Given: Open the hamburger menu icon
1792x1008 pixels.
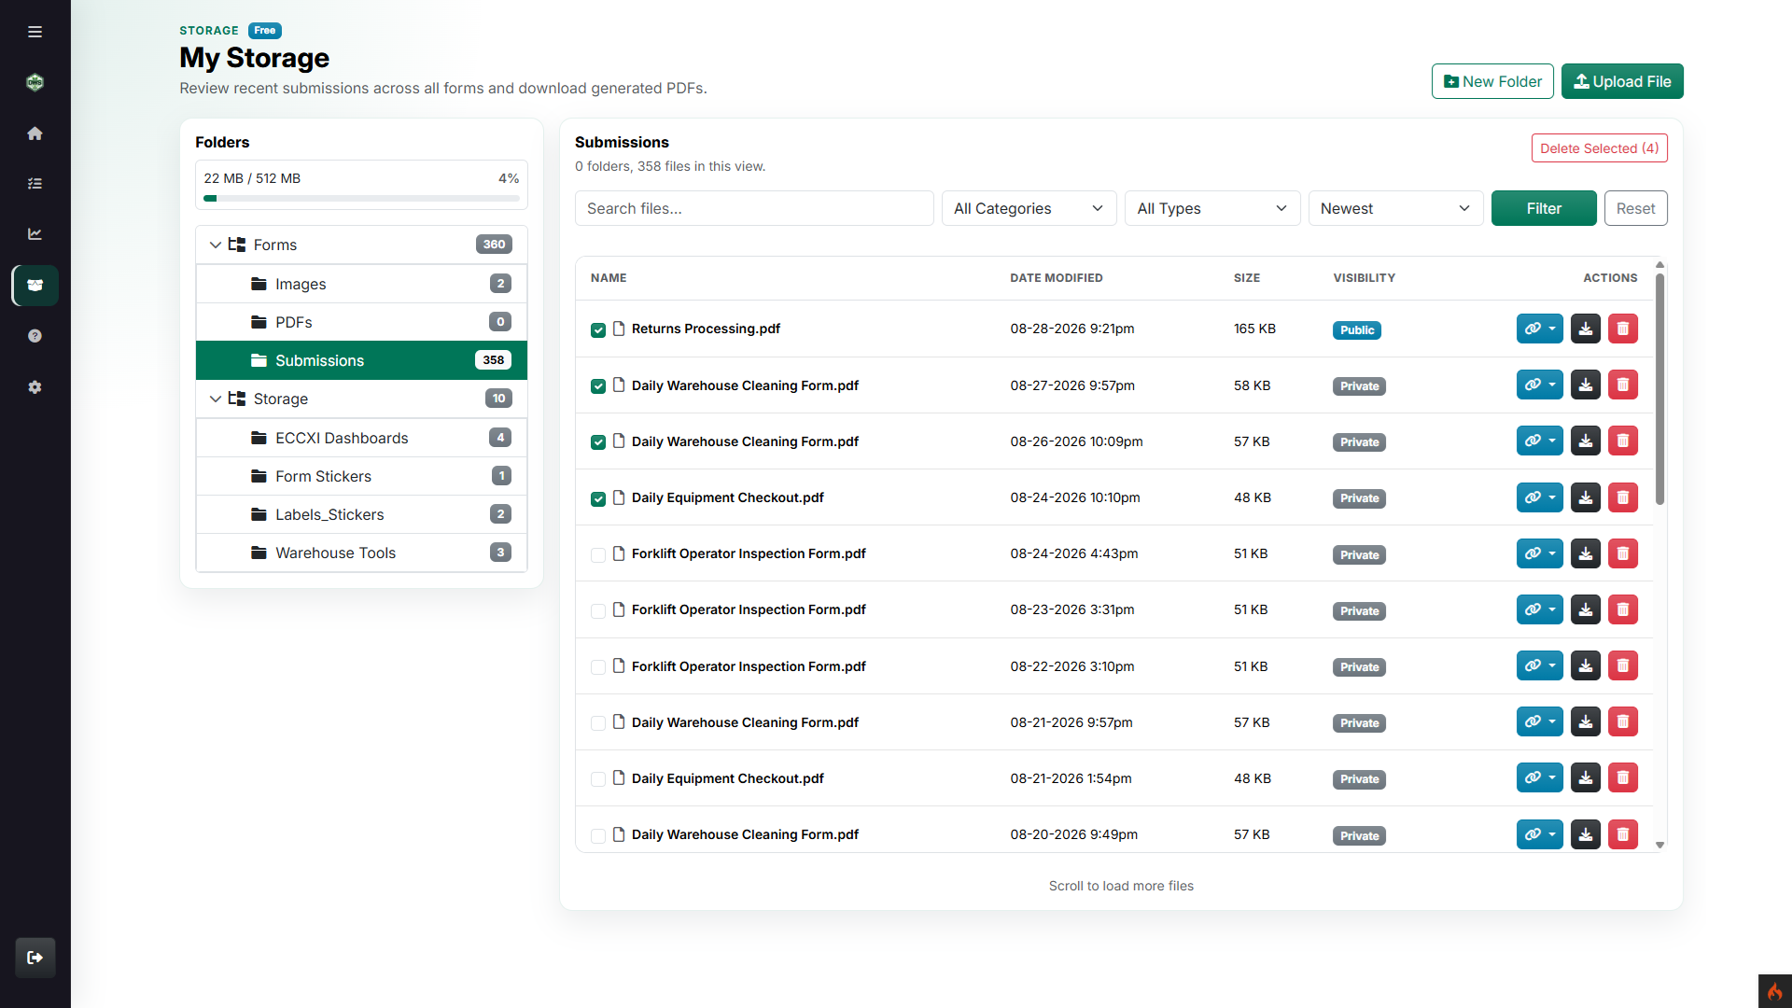Looking at the screenshot, I should point(35,32).
